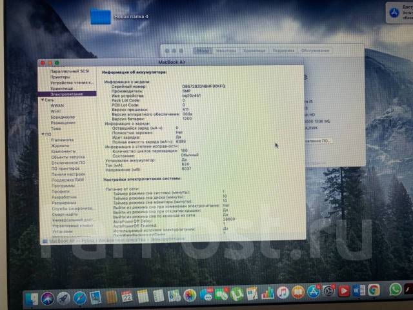This screenshot has height=310, width=413.
Task: Select Брандмауэр in sidebar
Action: coord(63,117)
